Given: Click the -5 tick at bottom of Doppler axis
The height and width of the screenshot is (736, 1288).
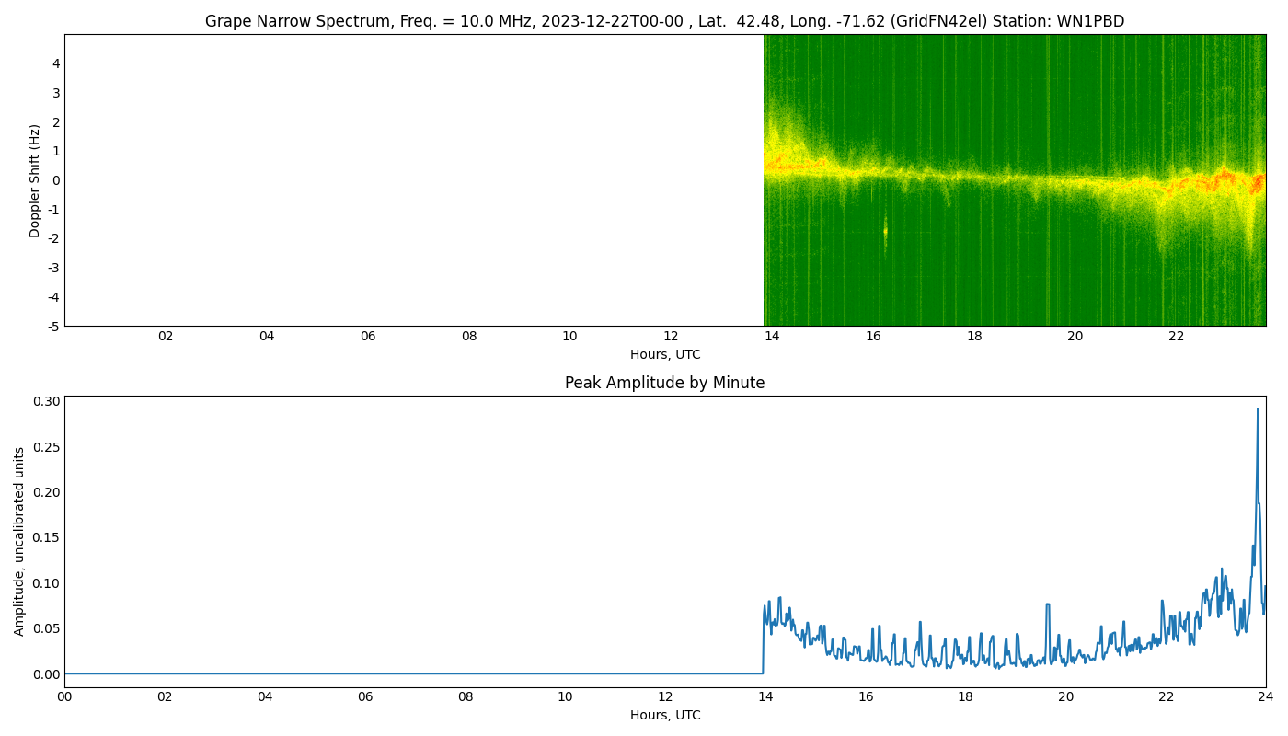Looking at the screenshot, I should tap(53, 327).
